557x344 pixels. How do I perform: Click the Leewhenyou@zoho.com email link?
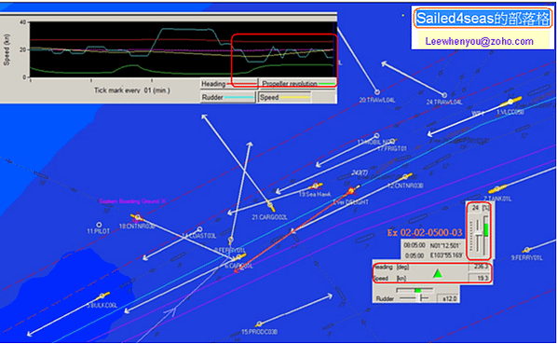[479, 41]
